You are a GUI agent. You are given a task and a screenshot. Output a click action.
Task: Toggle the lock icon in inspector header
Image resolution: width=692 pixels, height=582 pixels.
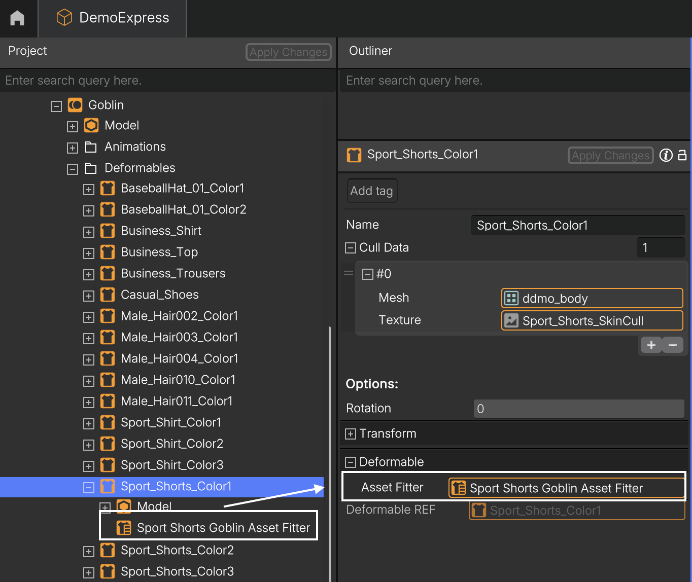[682, 155]
